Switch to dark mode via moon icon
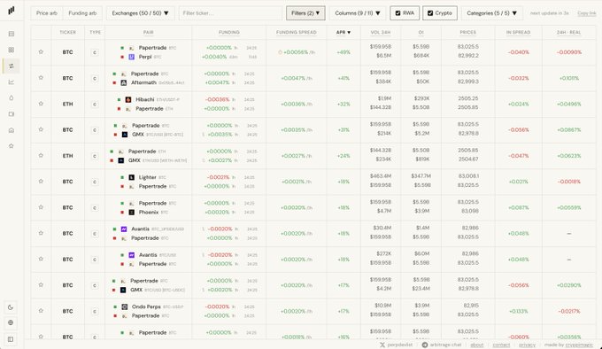 point(11,307)
